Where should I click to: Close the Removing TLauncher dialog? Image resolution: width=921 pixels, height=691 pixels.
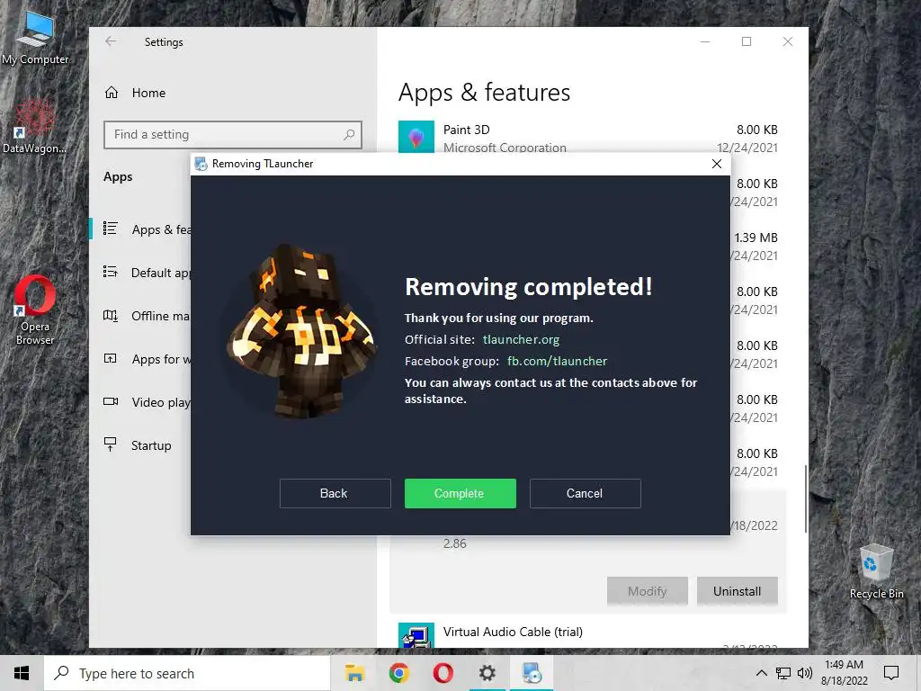[x=717, y=164]
